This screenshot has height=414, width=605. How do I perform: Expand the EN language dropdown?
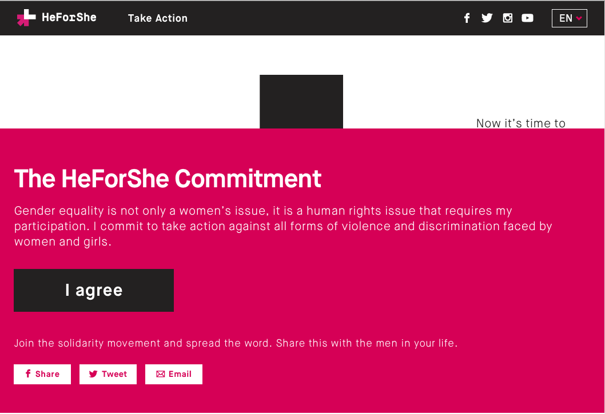(569, 18)
